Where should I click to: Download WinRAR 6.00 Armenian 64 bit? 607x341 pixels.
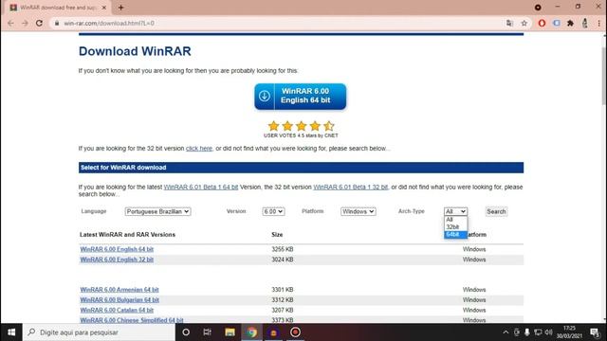tap(120, 290)
